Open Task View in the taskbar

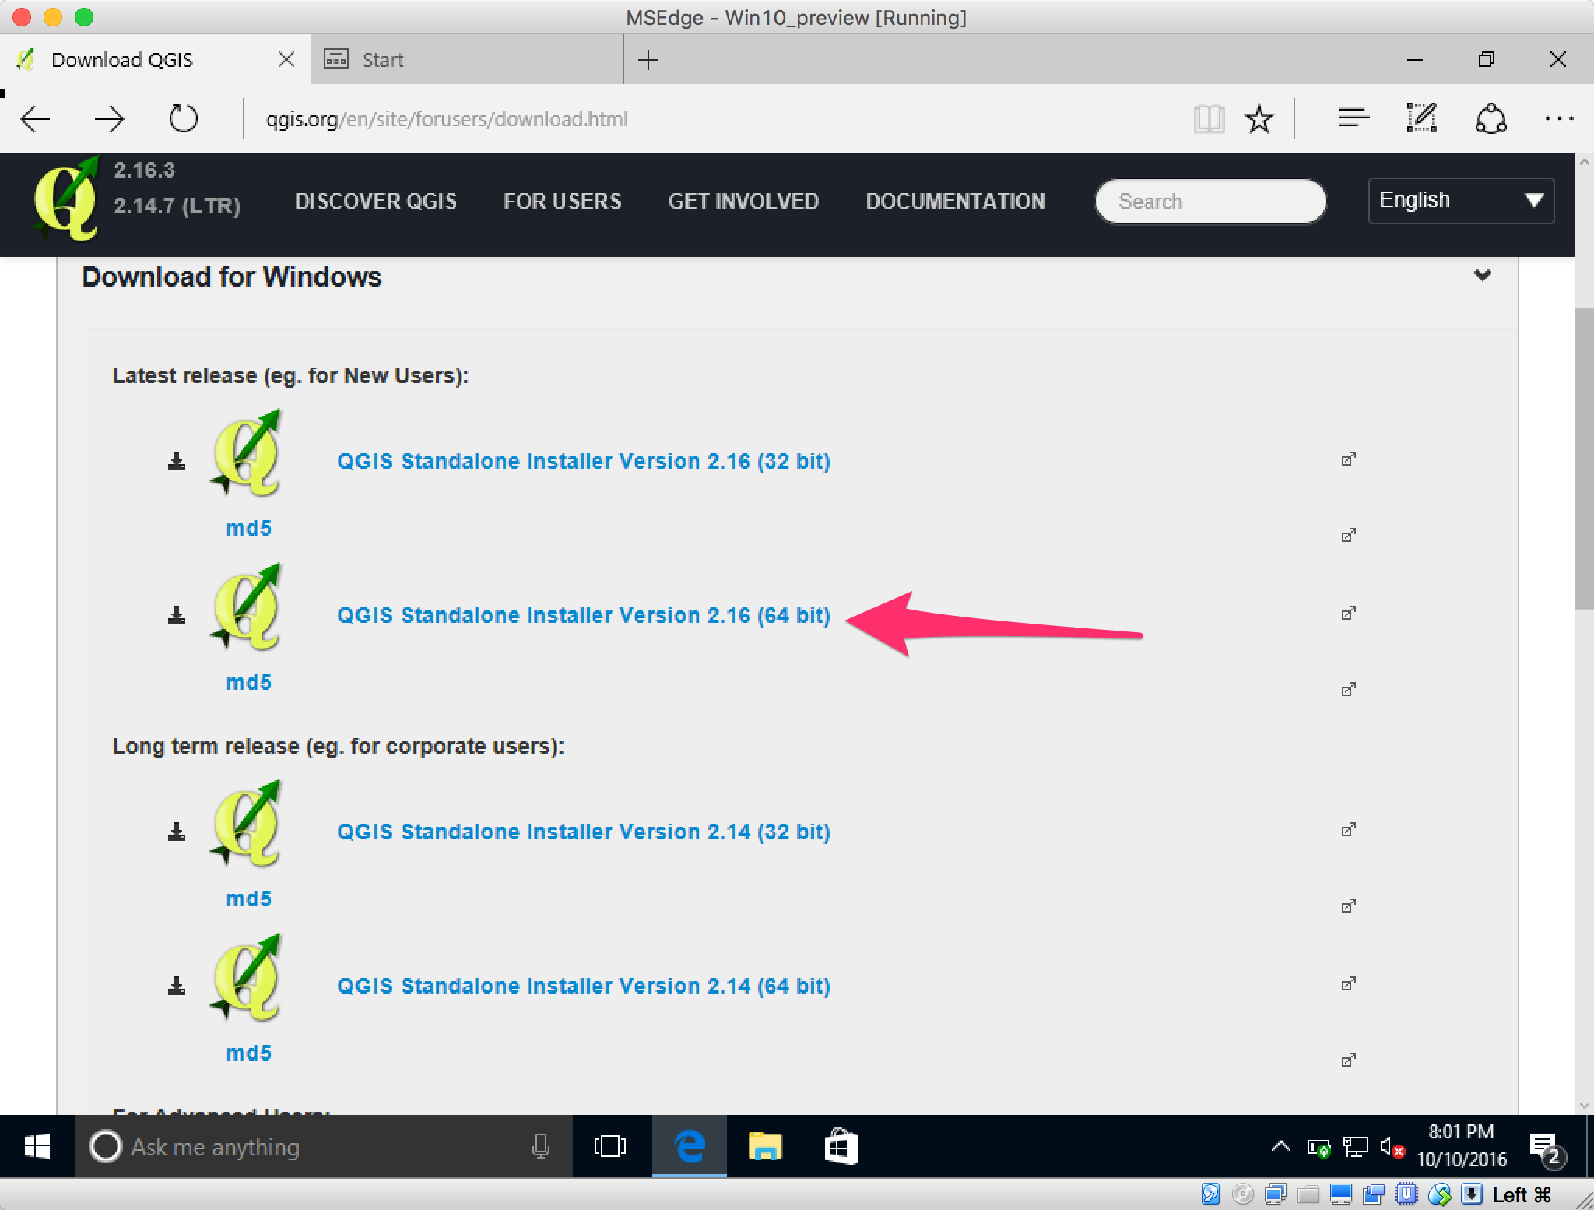pos(609,1146)
